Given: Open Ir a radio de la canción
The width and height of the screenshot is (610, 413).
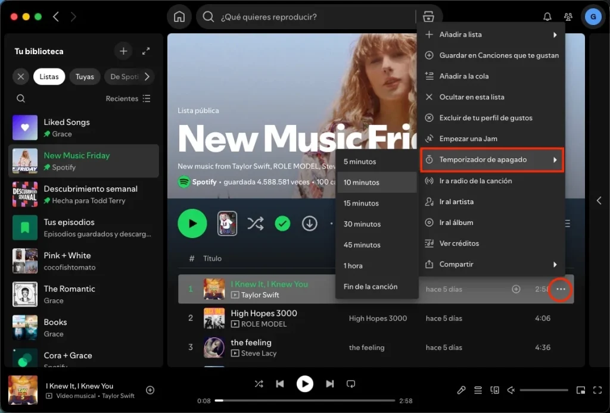Looking at the screenshot, I should pos(492,181).
